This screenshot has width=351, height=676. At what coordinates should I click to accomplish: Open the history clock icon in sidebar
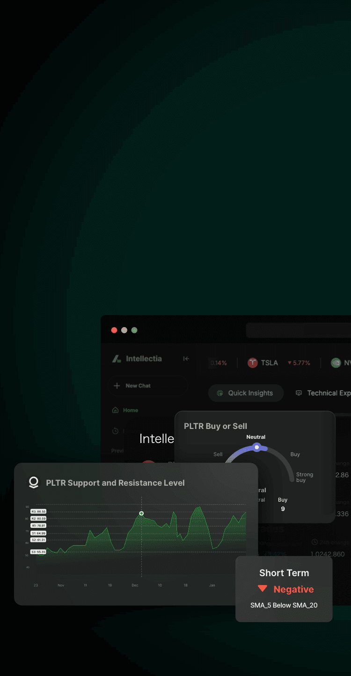(x=115, y=431)
